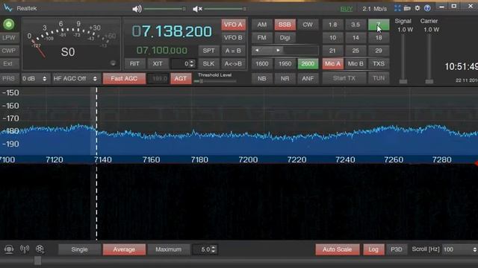This screenshot has width=478, height=268.
Task: Enable the ANF notch filter
Action: [308, 78]
